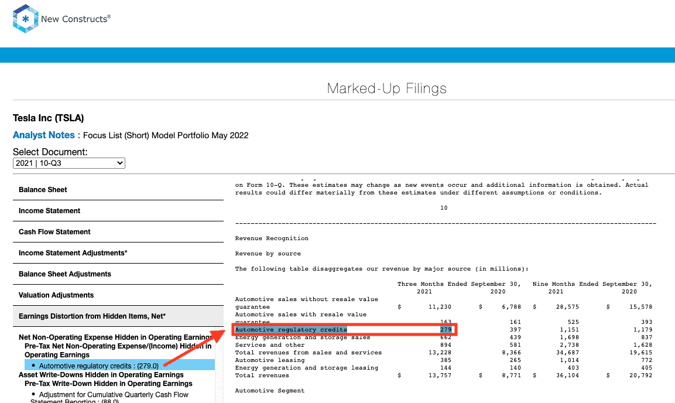Image resolution: width=675 pixels, height=403 pixels.
Task: Click the 1,151 regulatory credits value
Action: tap(570, 330)
